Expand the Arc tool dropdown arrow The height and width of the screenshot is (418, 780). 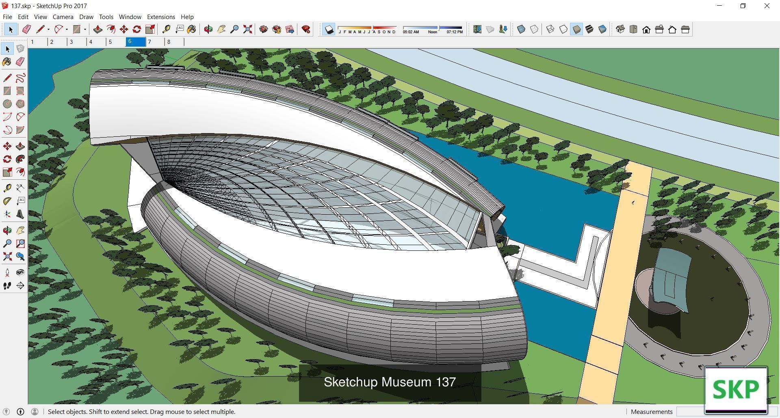[x=67, y=29]
